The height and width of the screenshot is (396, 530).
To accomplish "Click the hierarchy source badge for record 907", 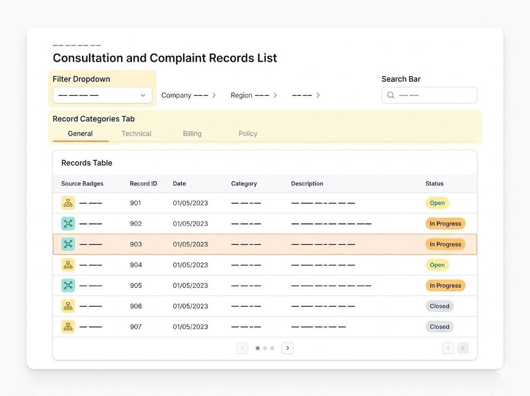I will (68, 327).
